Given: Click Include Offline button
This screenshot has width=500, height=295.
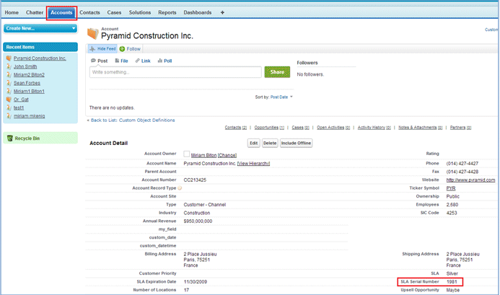Looking at the screenshot, I should 296,144.
